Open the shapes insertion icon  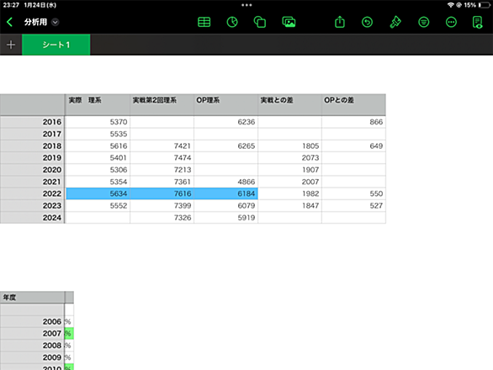[260, 22]
